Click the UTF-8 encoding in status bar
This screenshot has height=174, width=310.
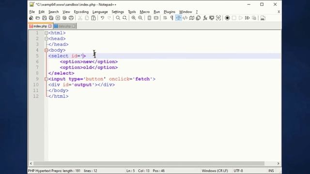pos(238,171)
